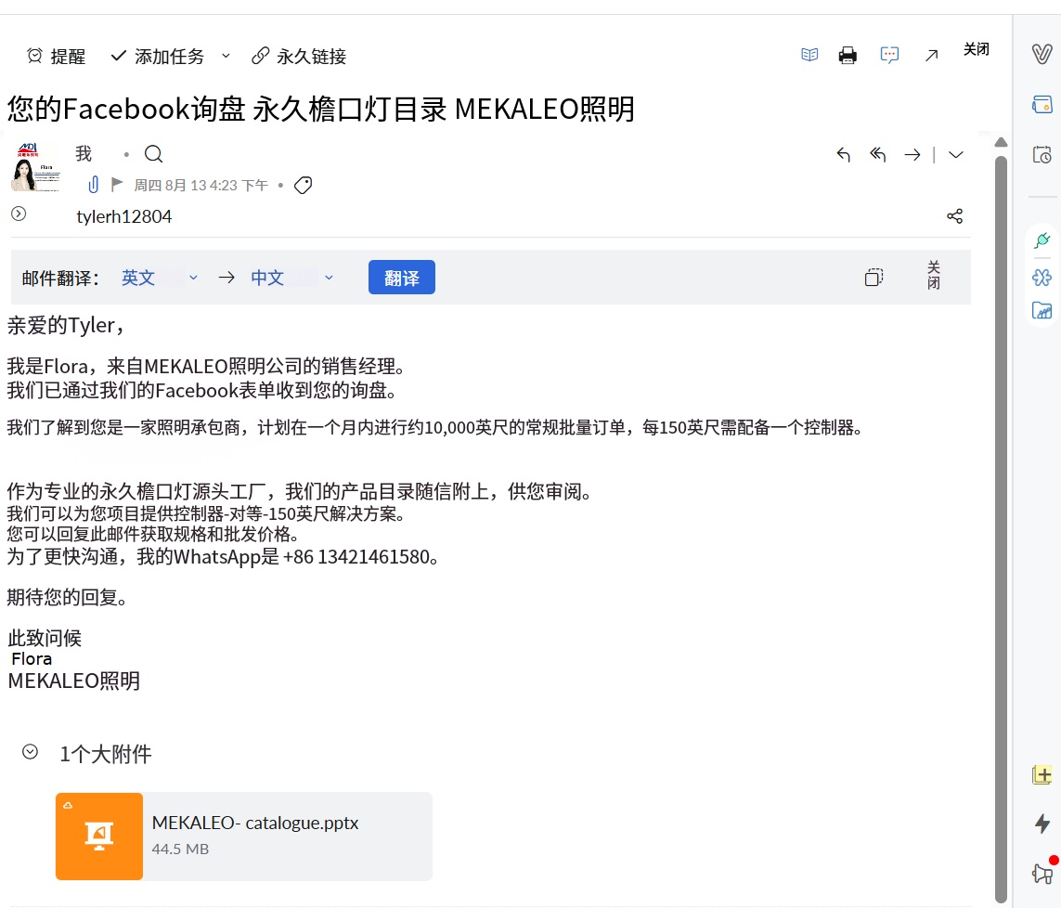
Task: Toggle the flag on this email
Action: pos(116,184)
